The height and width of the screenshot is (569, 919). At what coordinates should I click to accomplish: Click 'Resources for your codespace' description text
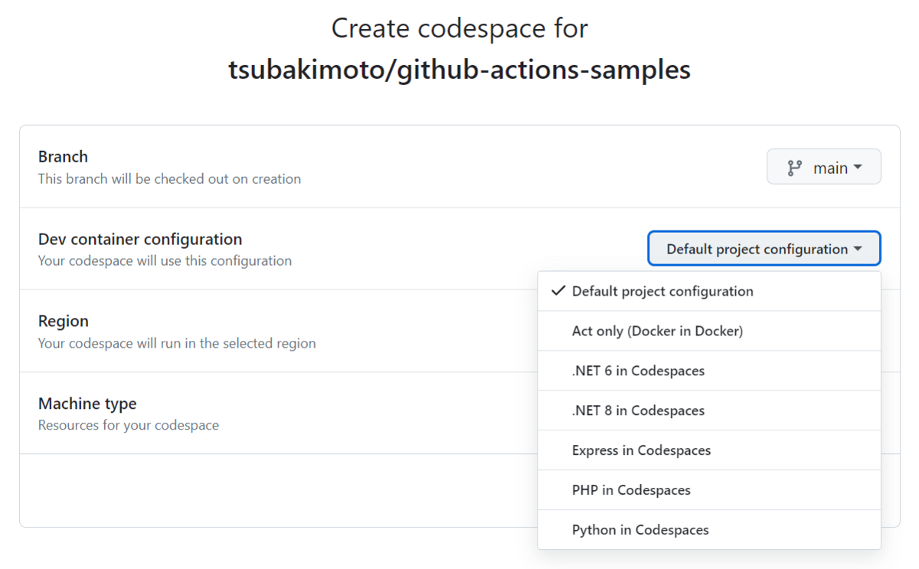[129, 425]
